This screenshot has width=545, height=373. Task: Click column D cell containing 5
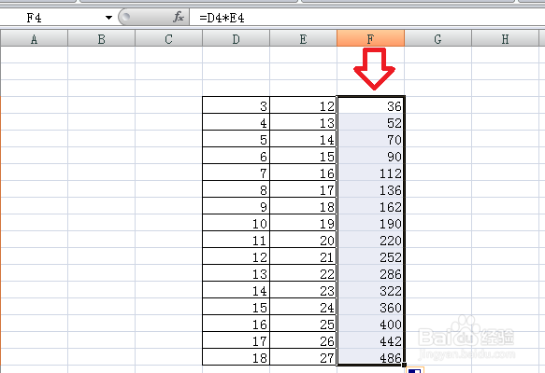point(236,139)
